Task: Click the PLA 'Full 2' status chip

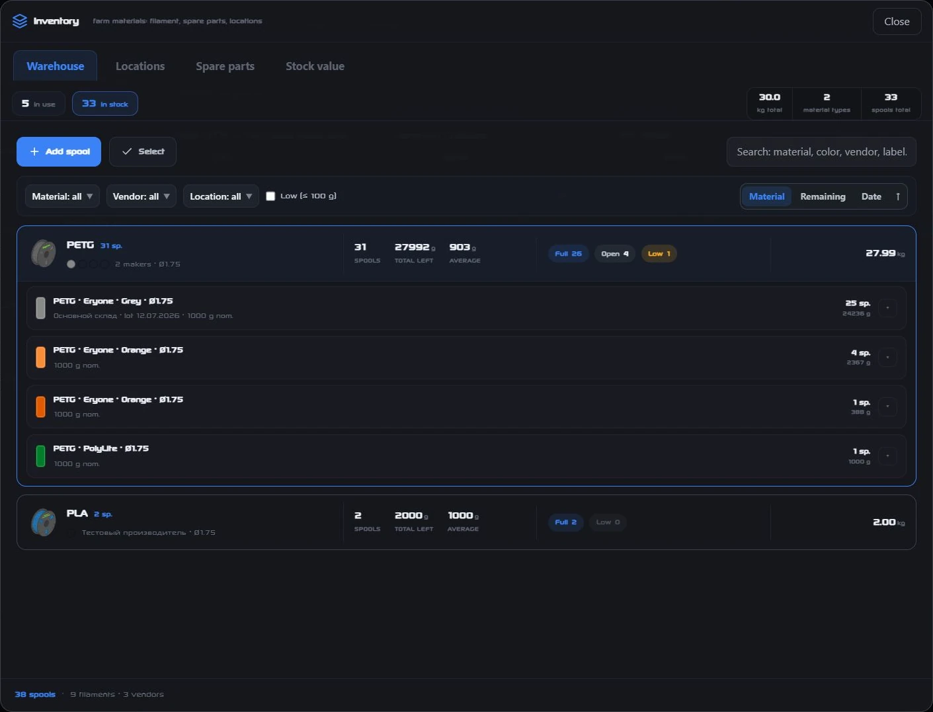Action: (x=565, y=522)
